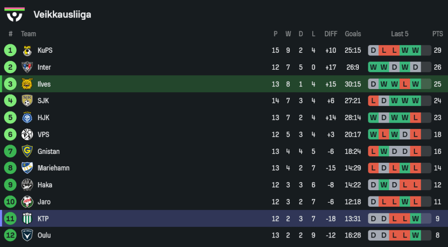Click the position 1 rank badge

click(10, 51)
